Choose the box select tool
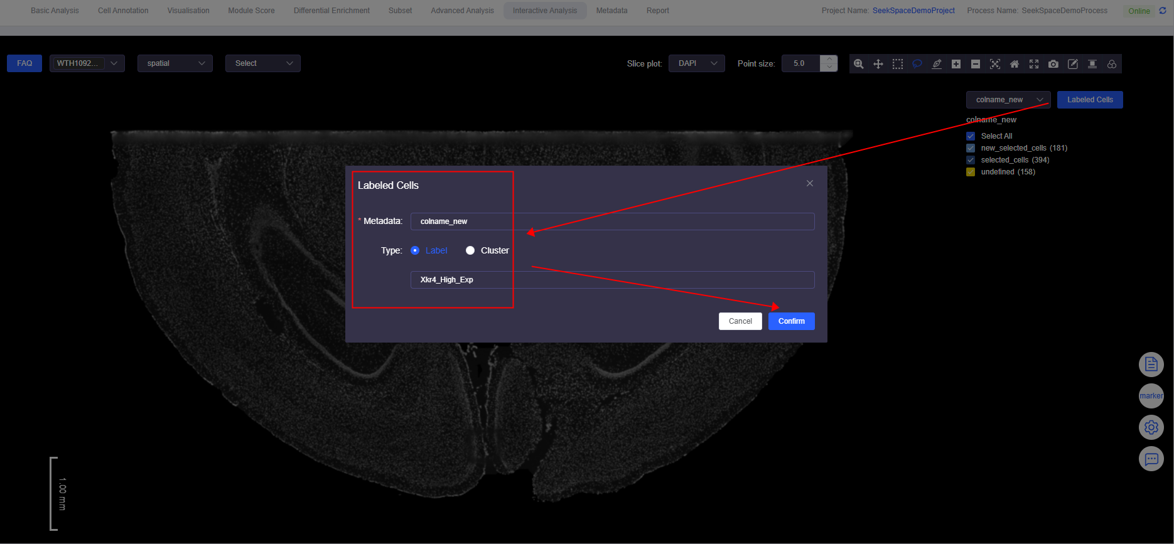This screenshot has width=1174, height=544. pyautogui.click(x=898, y=64)
